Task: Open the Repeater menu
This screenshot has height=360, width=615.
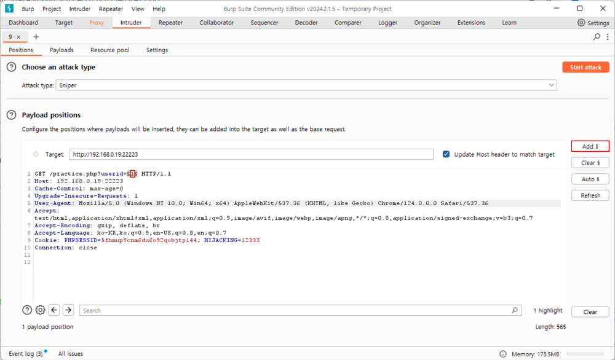Action: click(x=111, y=9)
